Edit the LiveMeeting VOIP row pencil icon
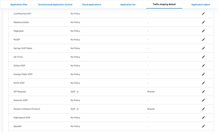This screenshot has width=218, height=133. click(x=203, y=14)
